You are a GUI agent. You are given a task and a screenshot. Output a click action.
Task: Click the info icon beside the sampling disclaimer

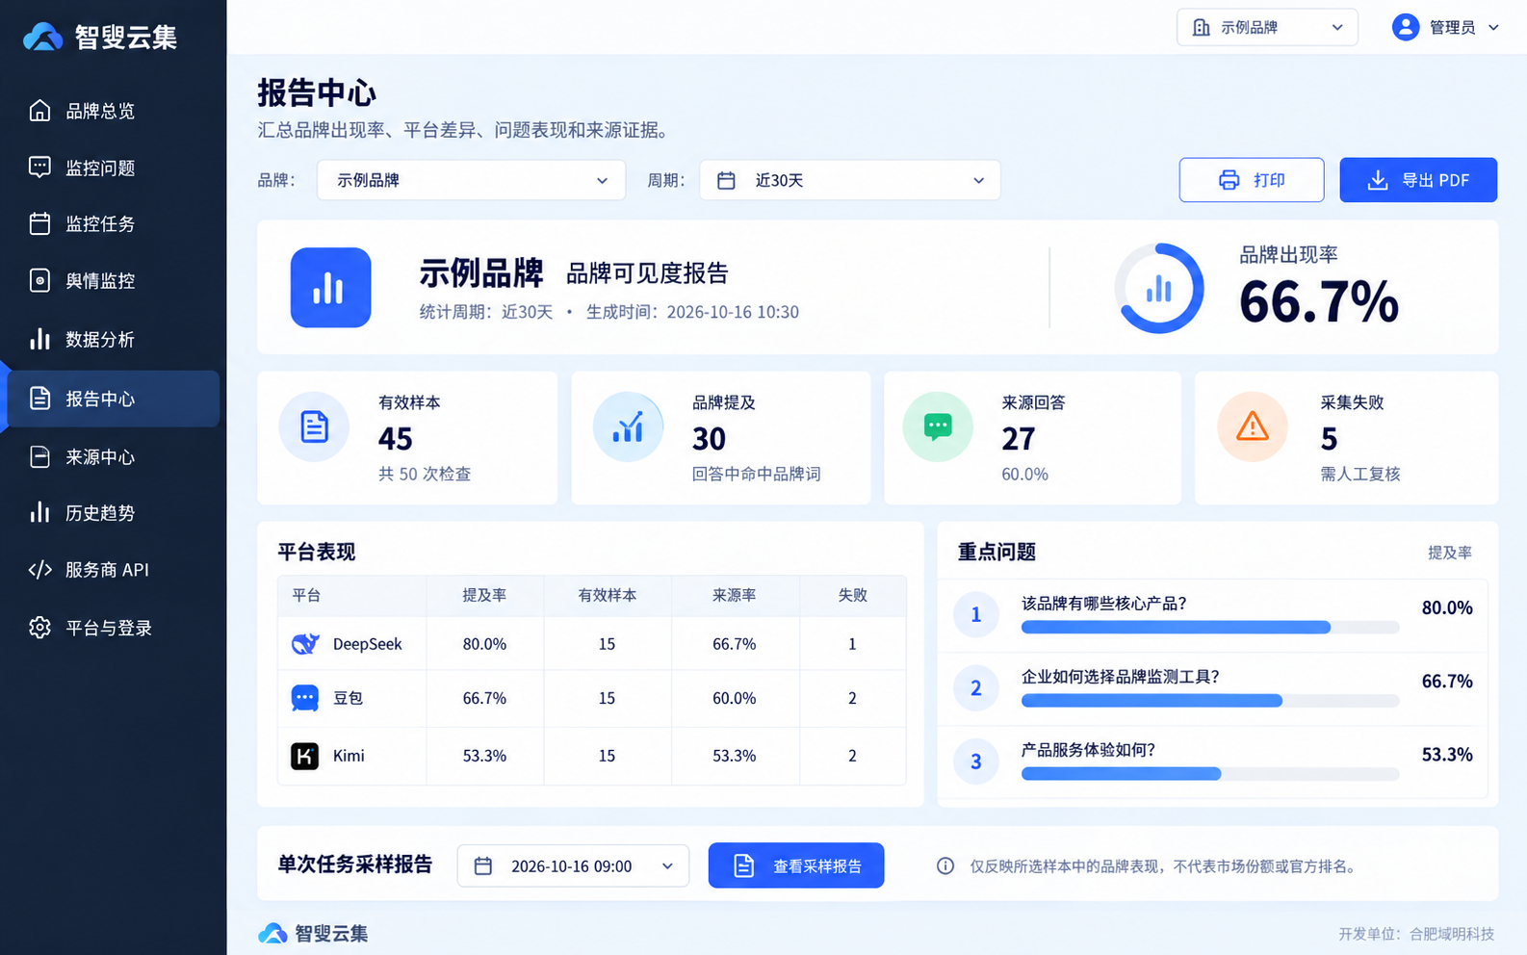point(945,866)
